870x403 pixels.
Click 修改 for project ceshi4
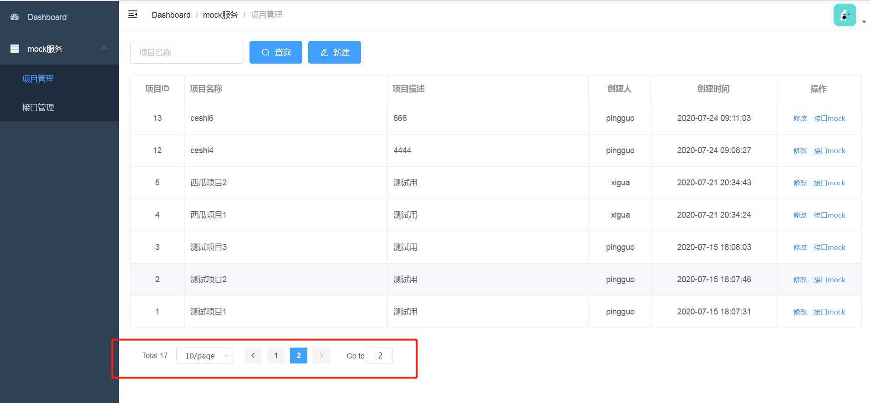tap(800, 150)
